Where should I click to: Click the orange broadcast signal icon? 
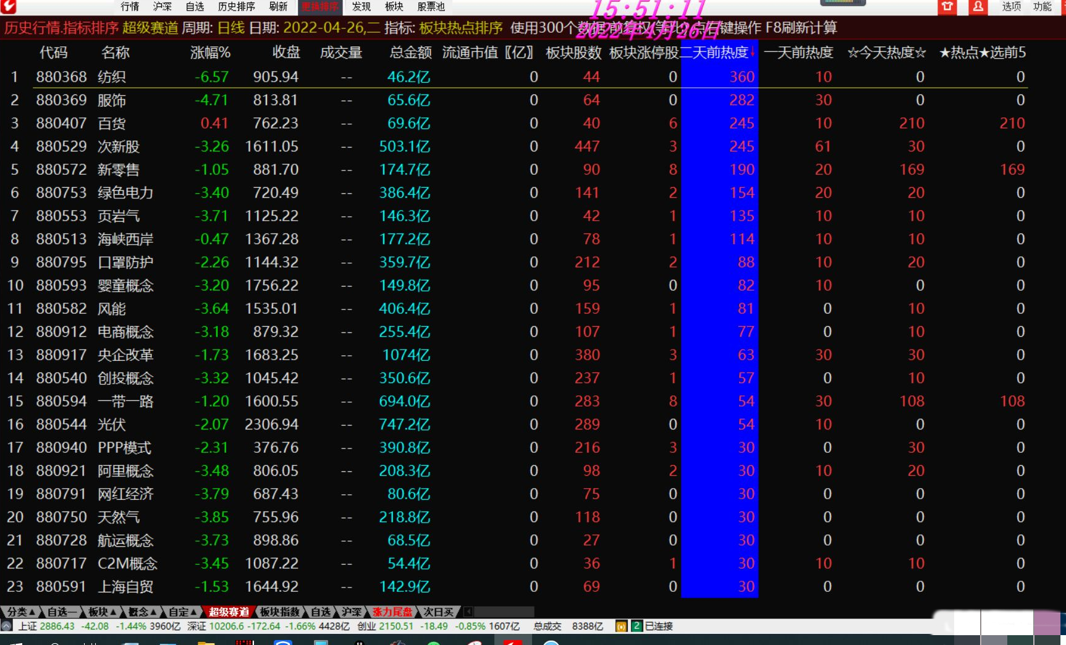coord(621,626)
